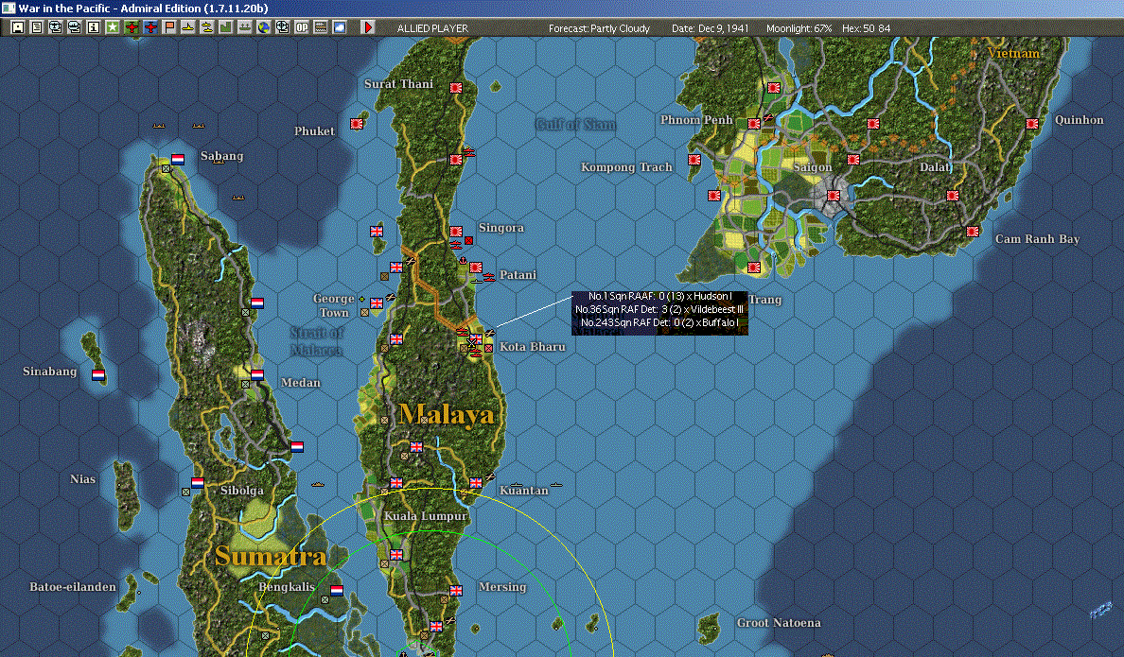Select the British flag at Kuantan
1124x657 pixels.
point(476,483)
